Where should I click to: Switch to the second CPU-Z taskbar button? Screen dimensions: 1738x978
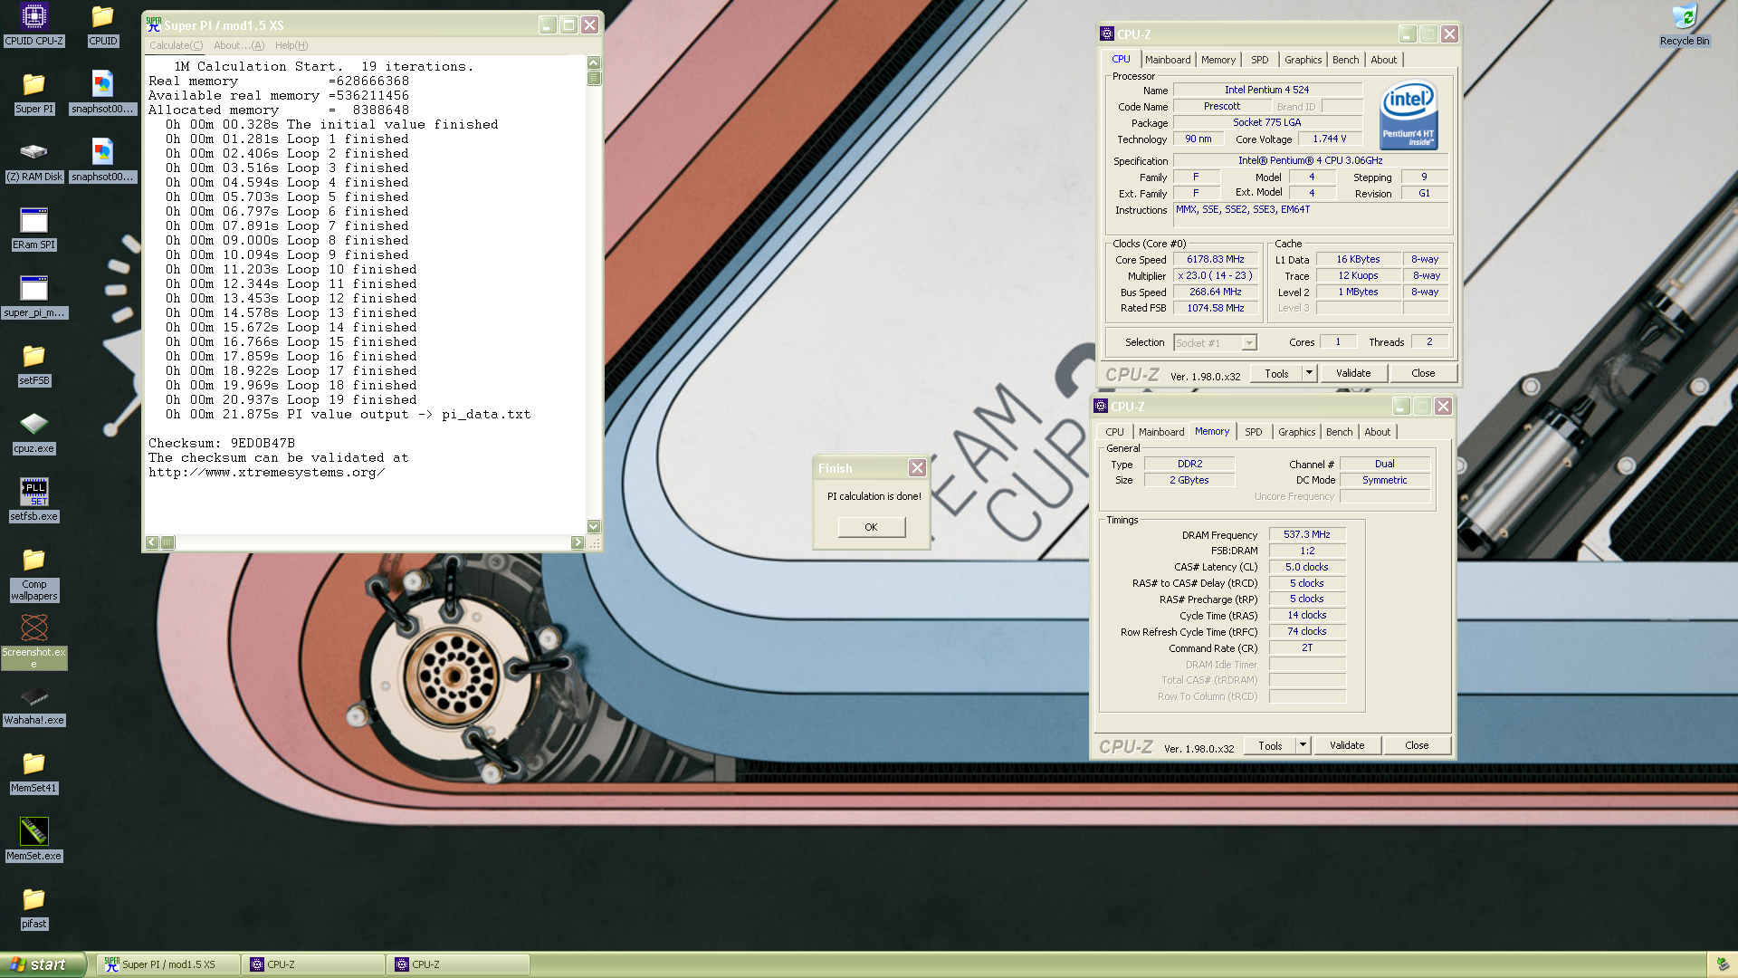(x=457, y=964)
